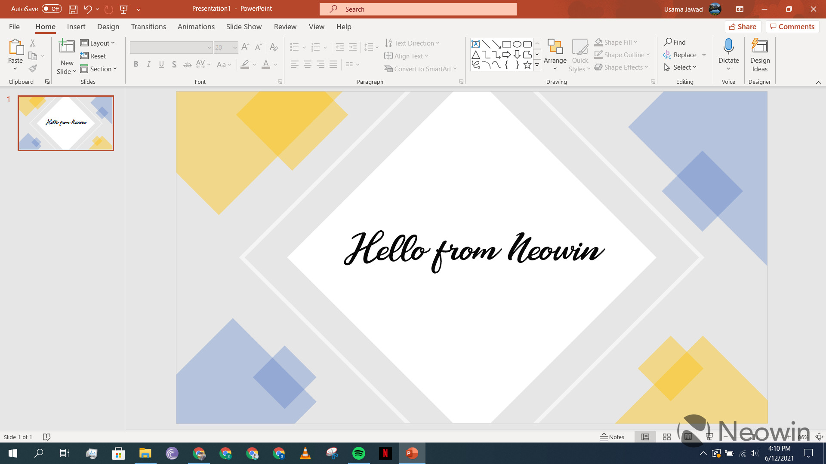The image size is (826, 464).
Task: Select the Format Painter tool
Action: click(32, 68)
